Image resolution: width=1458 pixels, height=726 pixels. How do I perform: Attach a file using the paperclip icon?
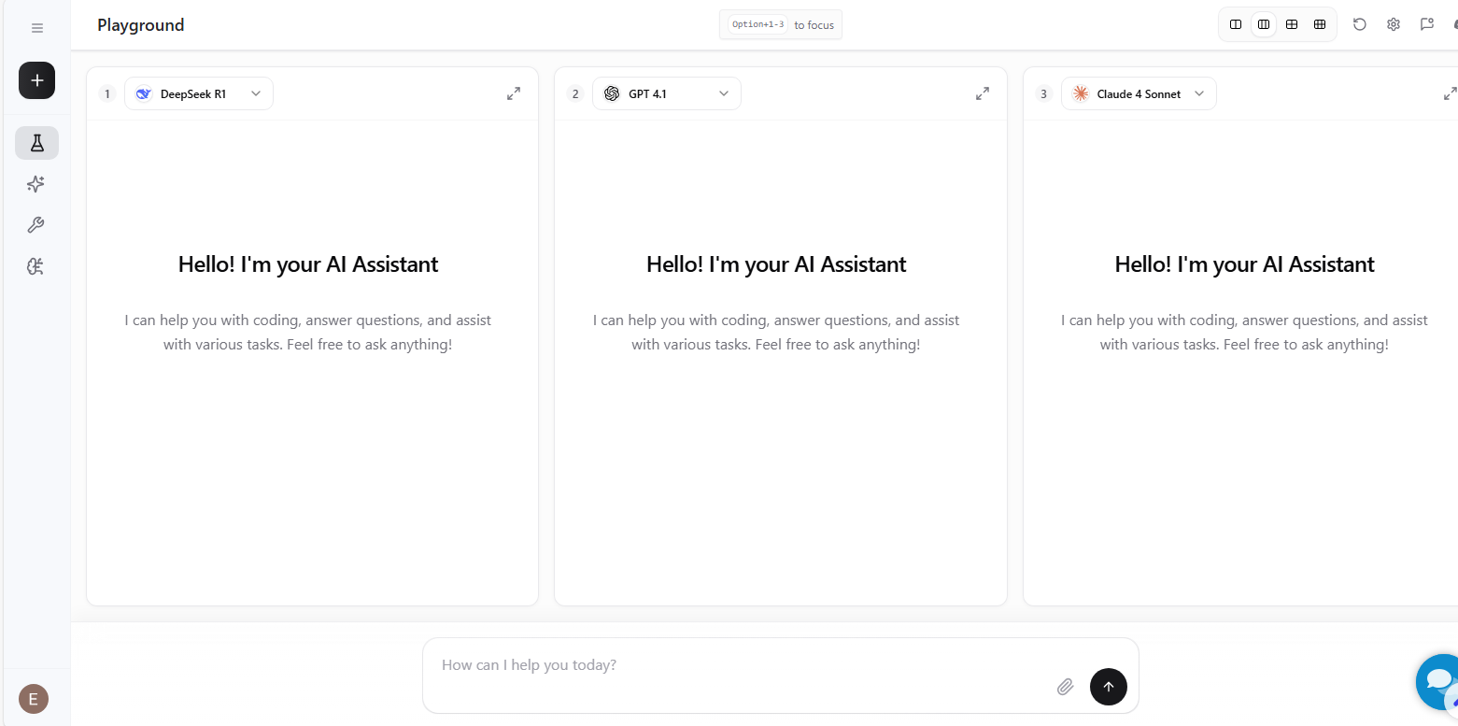[1065, 687]
